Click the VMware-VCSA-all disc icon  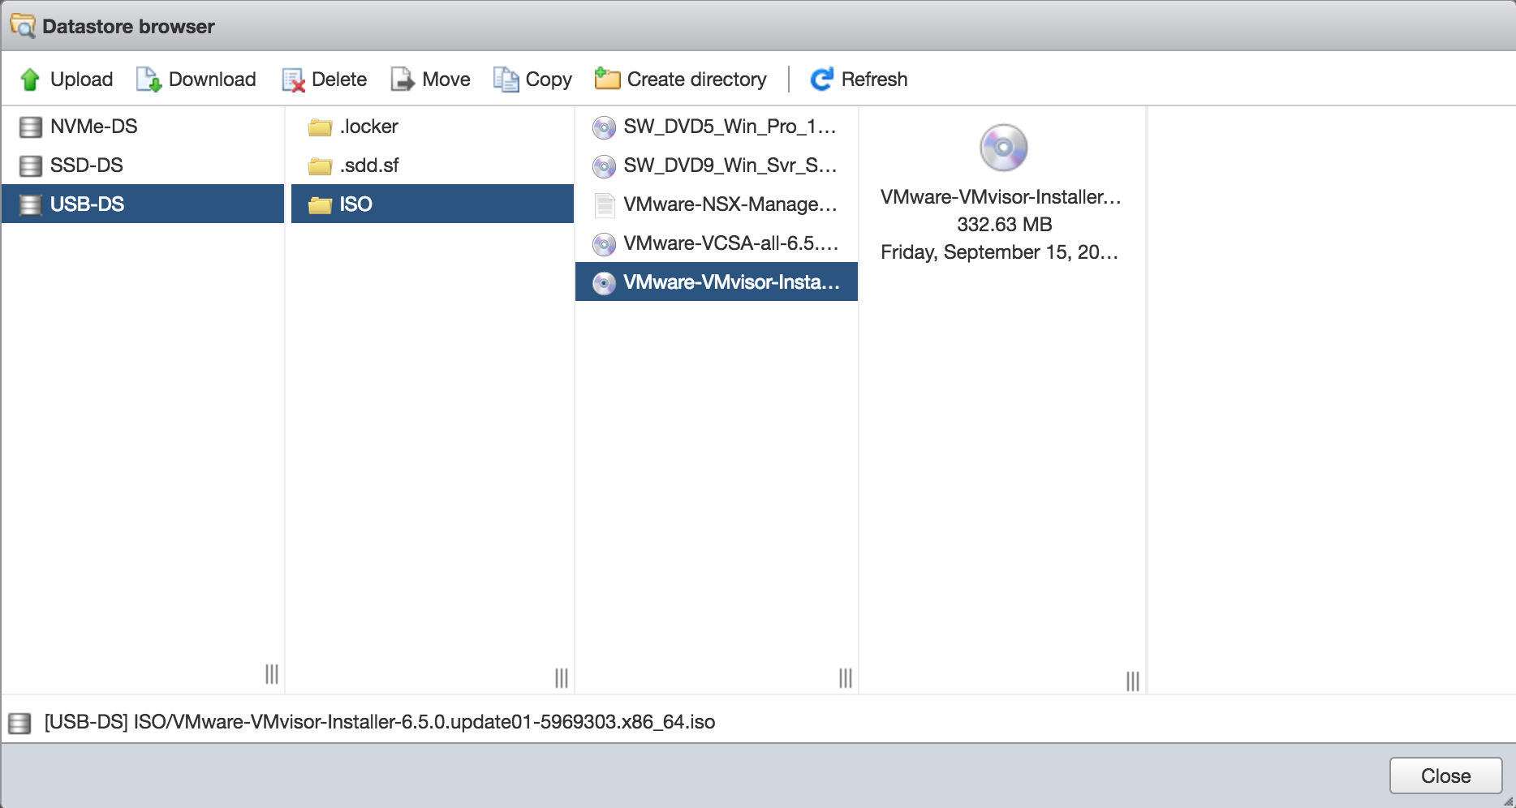(604, 244)
